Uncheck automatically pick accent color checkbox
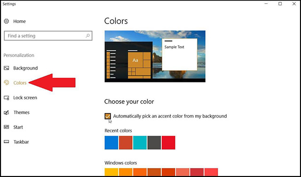 click(108, 116)
